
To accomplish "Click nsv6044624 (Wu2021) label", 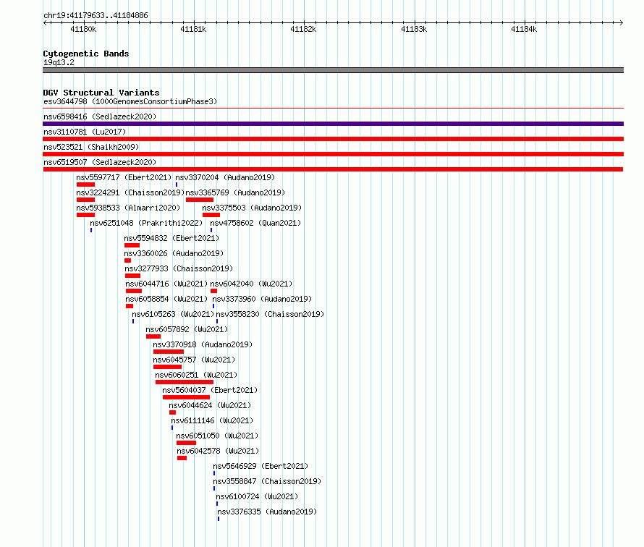I will coord(210,405).
